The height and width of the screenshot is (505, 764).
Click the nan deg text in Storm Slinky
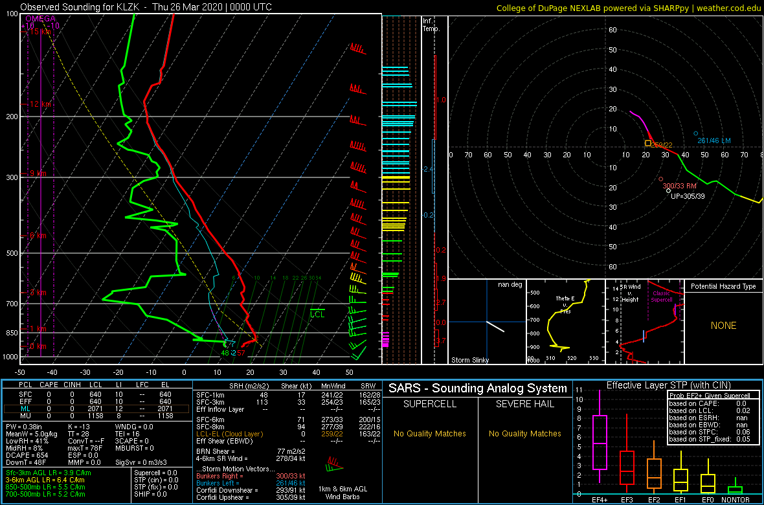point(511,284)
